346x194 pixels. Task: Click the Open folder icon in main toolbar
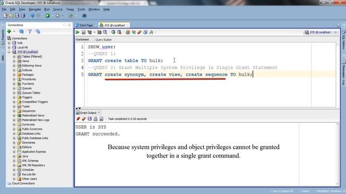coord(11,16)
